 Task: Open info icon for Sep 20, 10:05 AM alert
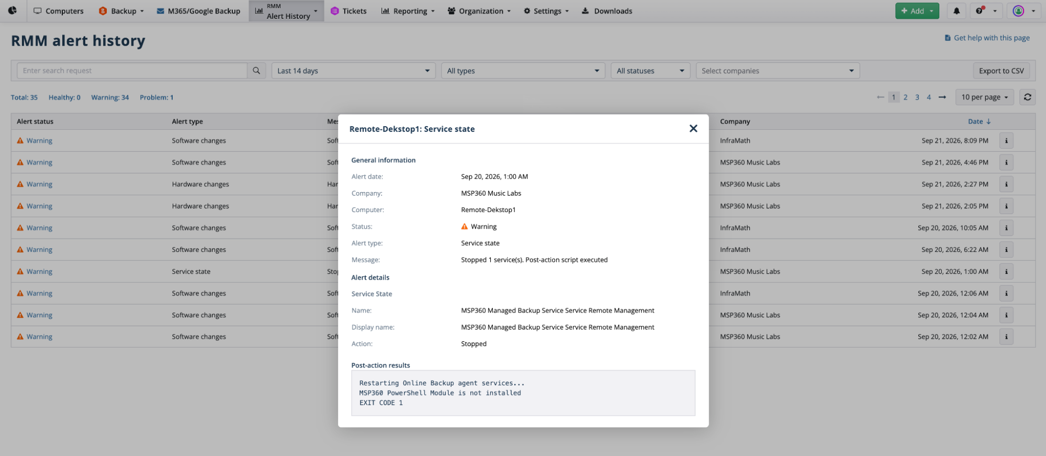coord(1006,228)
